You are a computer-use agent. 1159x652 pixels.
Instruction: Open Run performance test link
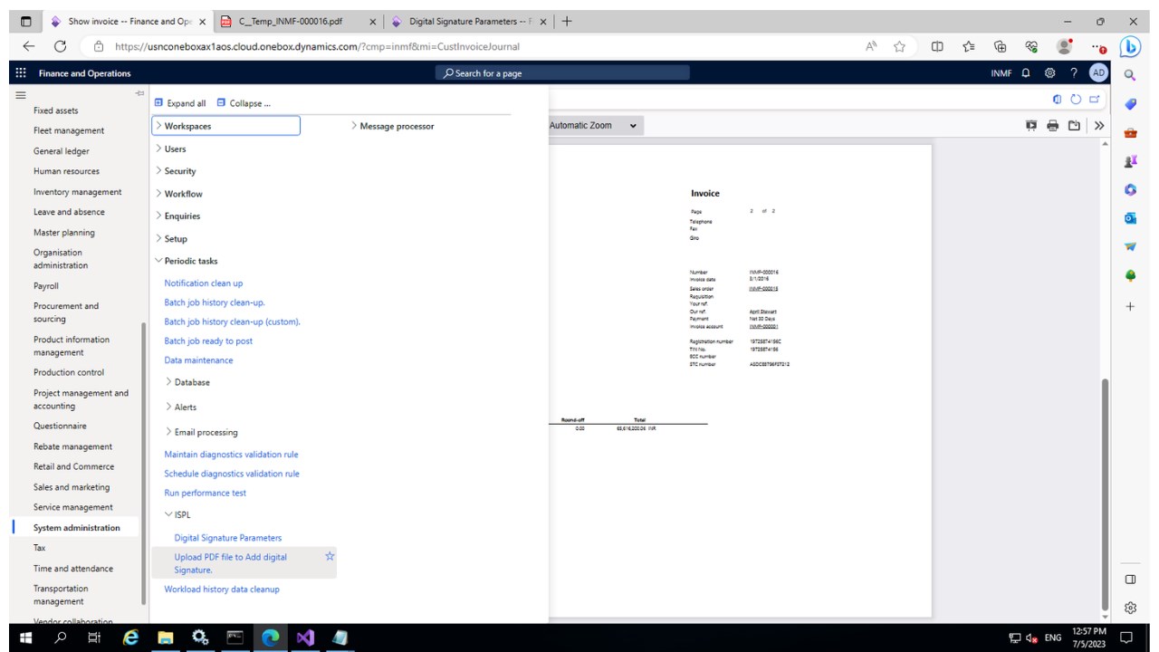[x=206, y=493]
